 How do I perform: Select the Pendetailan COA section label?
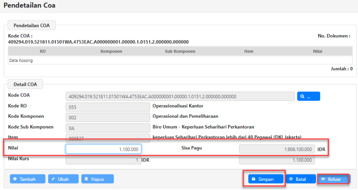coord(31,26)
